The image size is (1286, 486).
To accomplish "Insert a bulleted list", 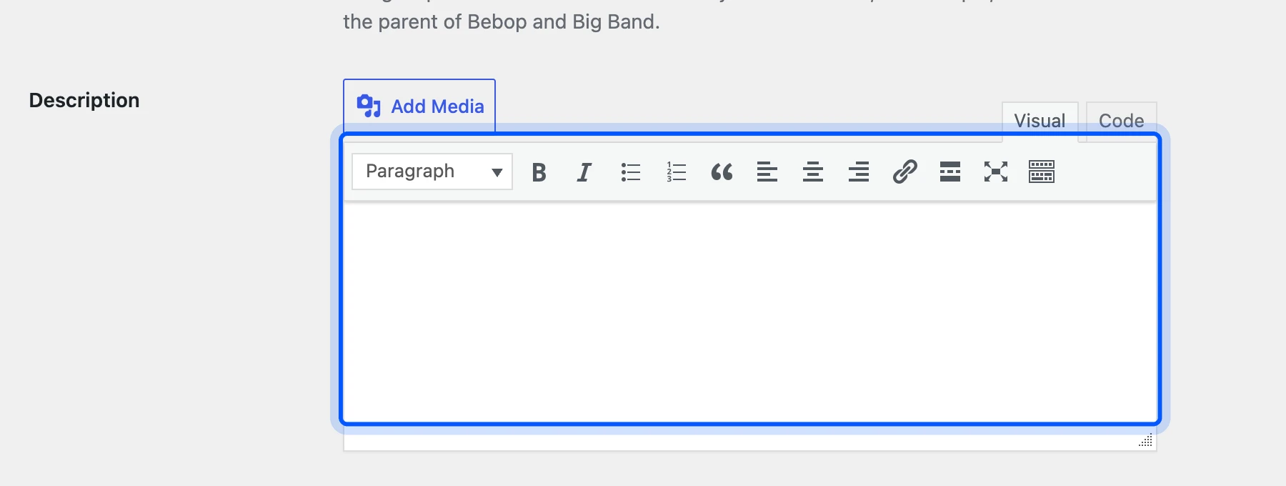I will [630, 172].
